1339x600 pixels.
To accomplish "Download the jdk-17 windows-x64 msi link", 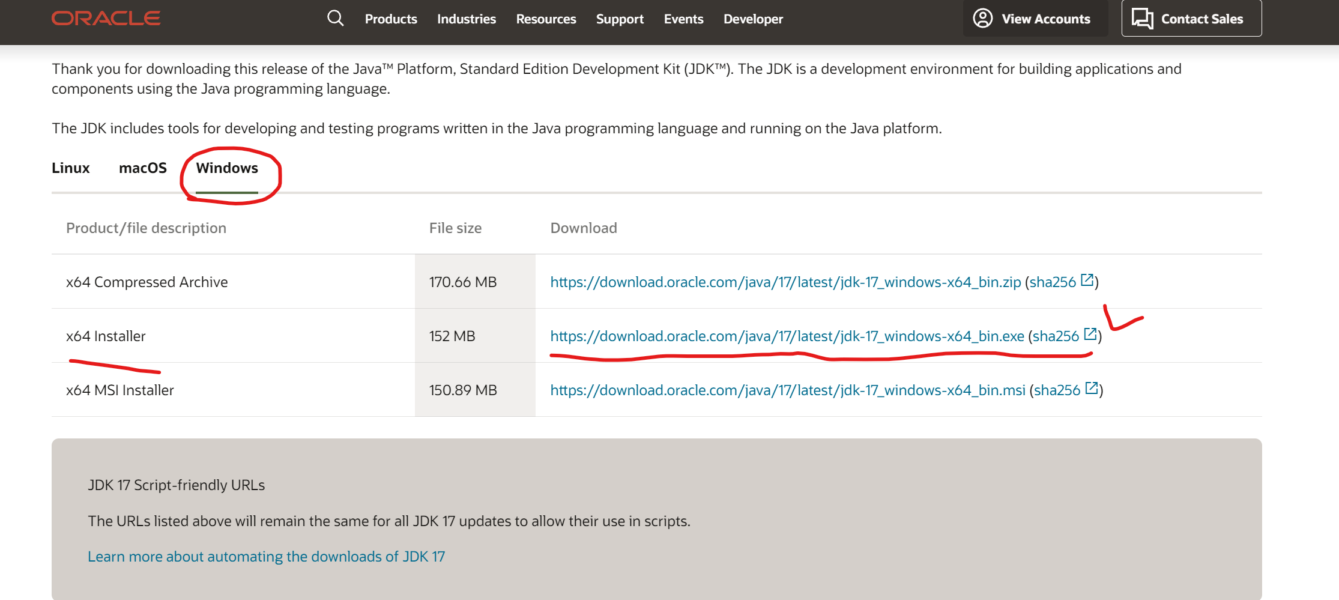I will click(x=788, y=390).
